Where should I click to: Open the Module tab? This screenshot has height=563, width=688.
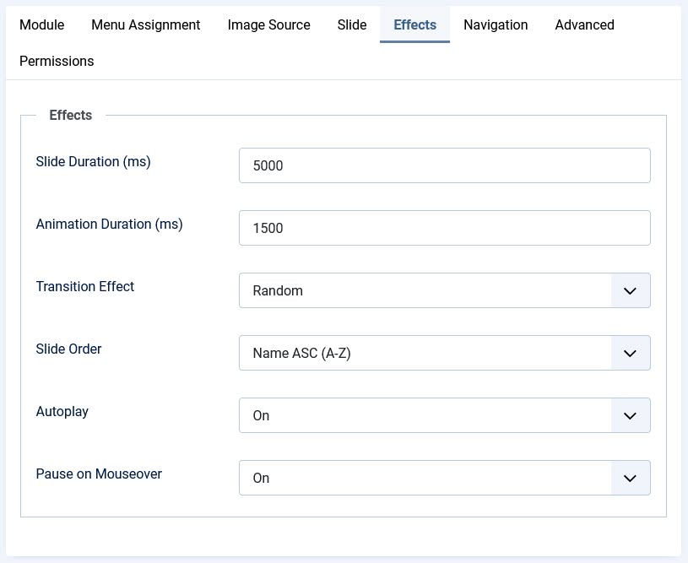pos(41,24)
